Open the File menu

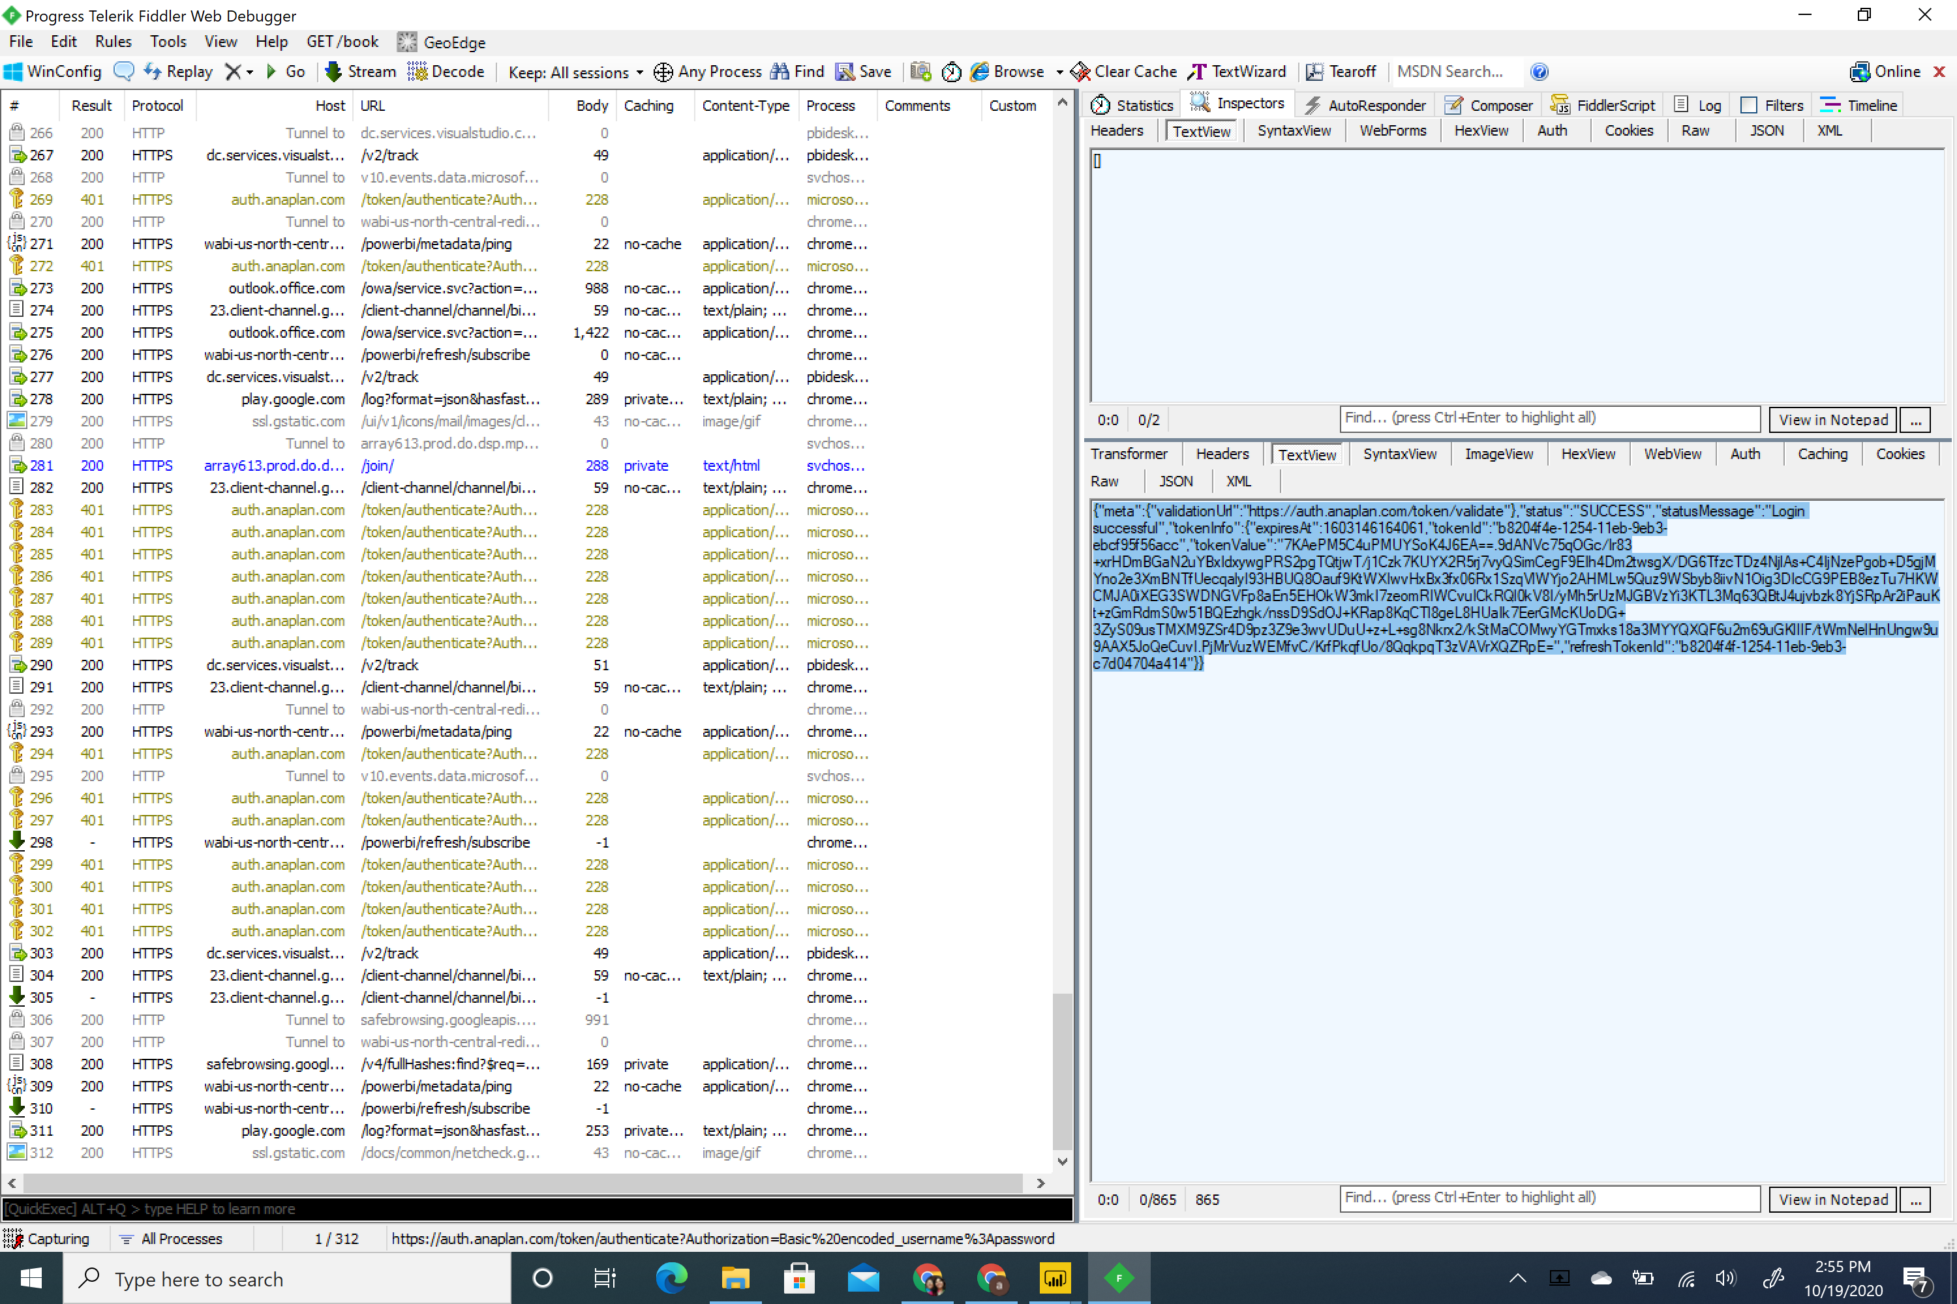coord(21,42)
